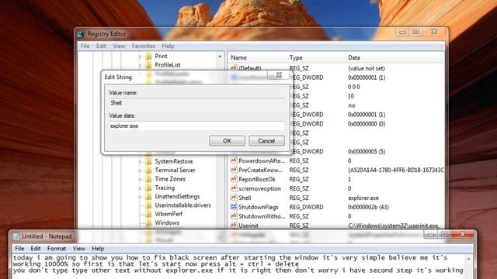Open the Notepad Edit menu

coord(36,249)
